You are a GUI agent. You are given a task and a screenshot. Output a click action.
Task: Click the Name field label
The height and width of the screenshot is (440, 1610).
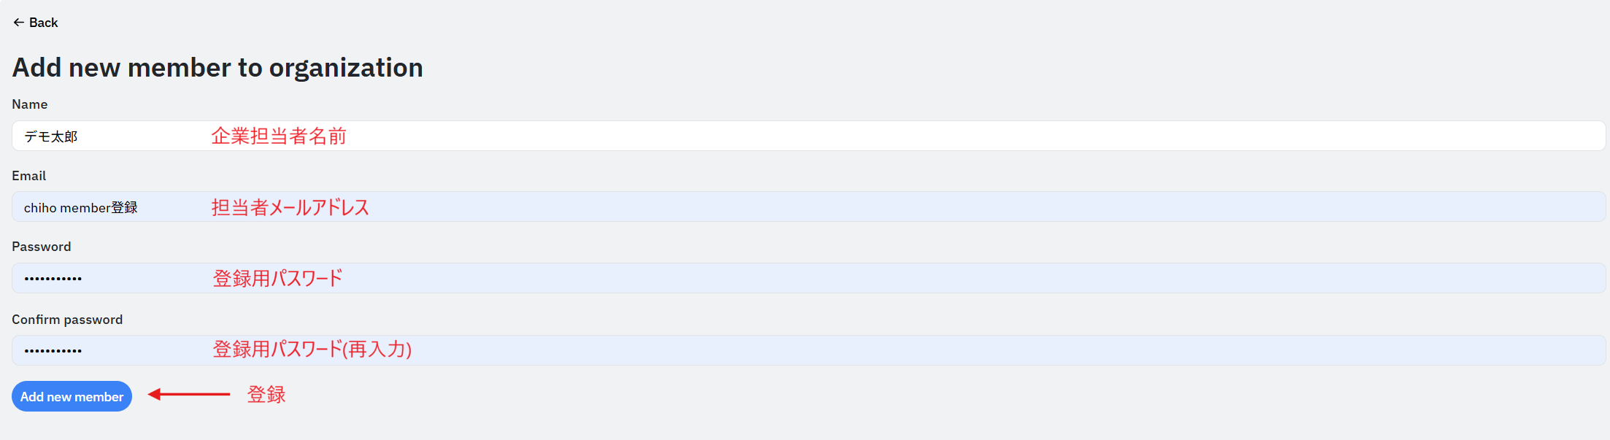(30, 104)
